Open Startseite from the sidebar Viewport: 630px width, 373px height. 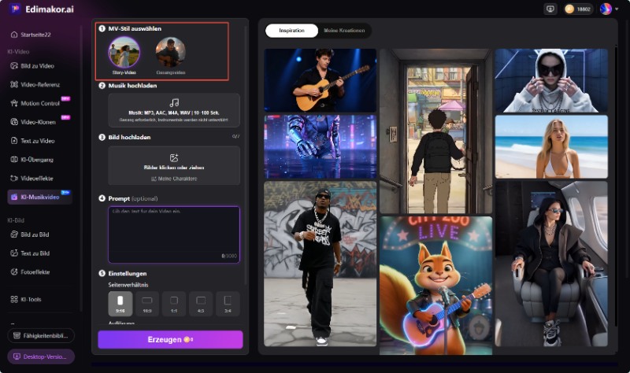point(31,35)
